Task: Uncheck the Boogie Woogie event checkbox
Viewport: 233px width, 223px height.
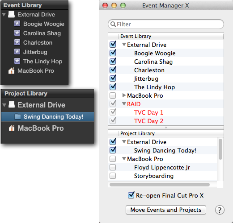Action: click(113, 53)
